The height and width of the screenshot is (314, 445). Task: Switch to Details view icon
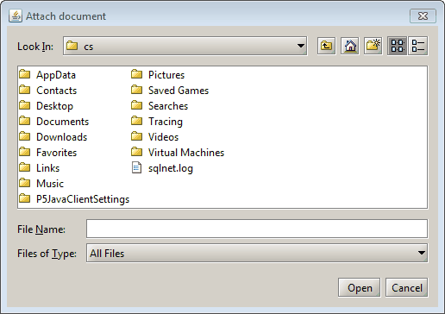point(417,46)
